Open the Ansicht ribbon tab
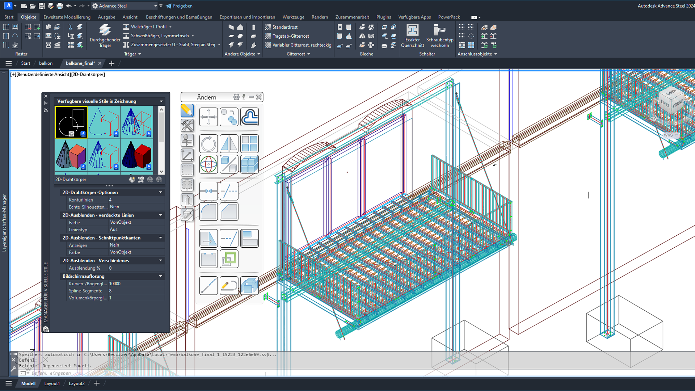The height and width of the screenshot is (391, 695). point(130,17)
